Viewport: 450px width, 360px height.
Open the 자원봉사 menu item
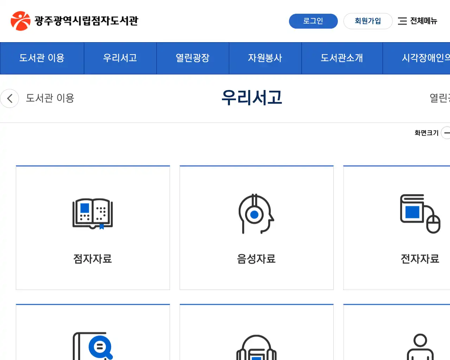click(265, 58)
